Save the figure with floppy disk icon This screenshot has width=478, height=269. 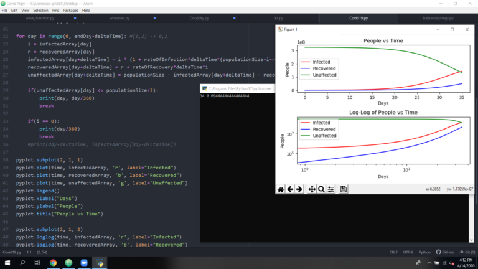(344, 189)
